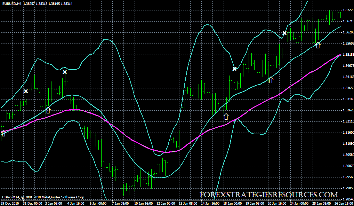354x206 pixels.
Task: Click the 1.36205 price scale label
Action: point(348,32)
